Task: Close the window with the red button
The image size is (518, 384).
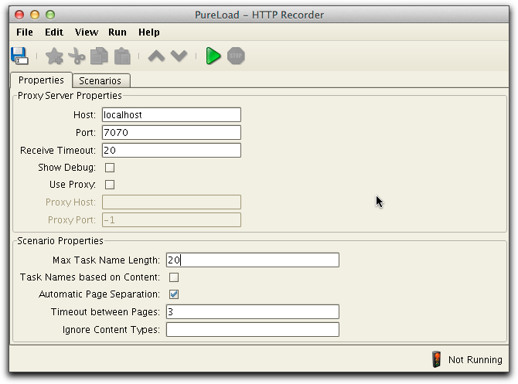Action: 19,15
